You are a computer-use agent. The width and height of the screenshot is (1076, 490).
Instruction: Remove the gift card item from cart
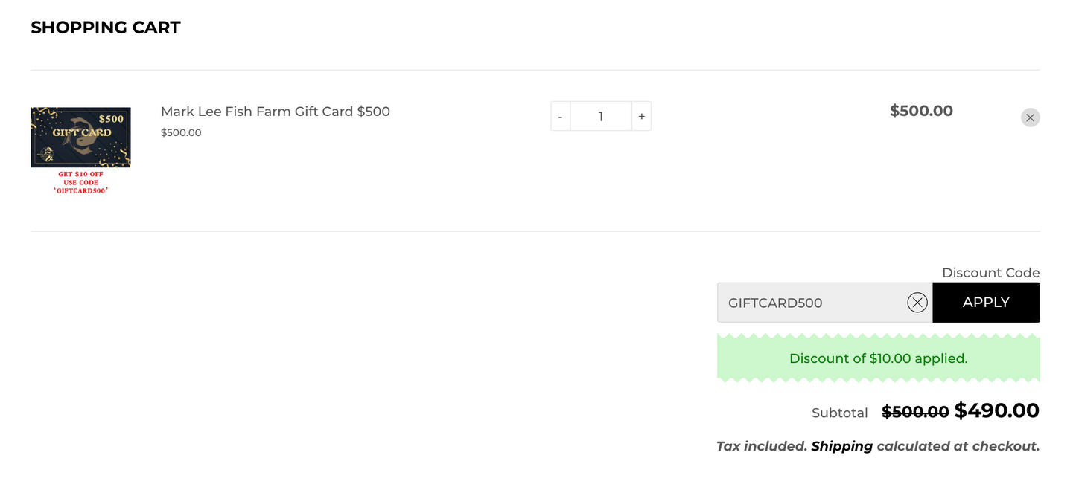click(x=1031, y=117)
